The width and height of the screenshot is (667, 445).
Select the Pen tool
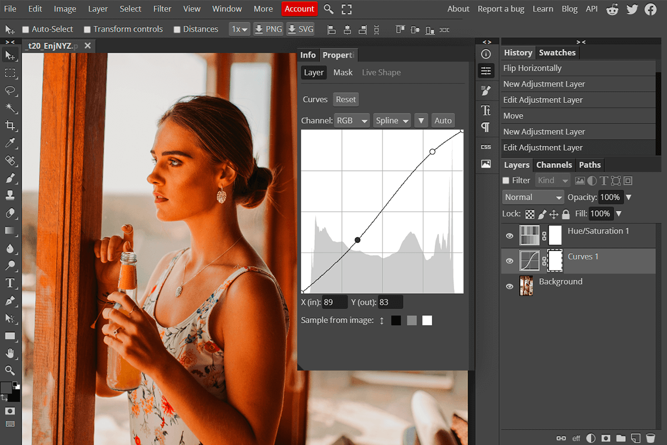pyautogui.click(x=11, y=300)
